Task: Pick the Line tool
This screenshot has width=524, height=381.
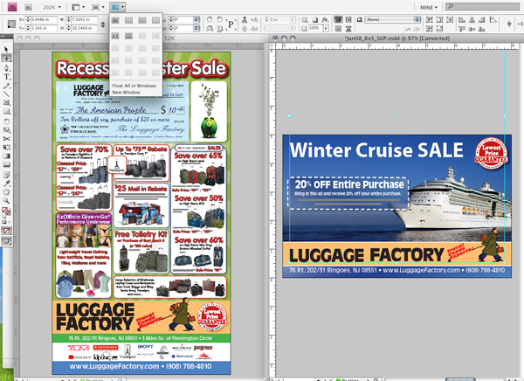Action: click(7, 85)
